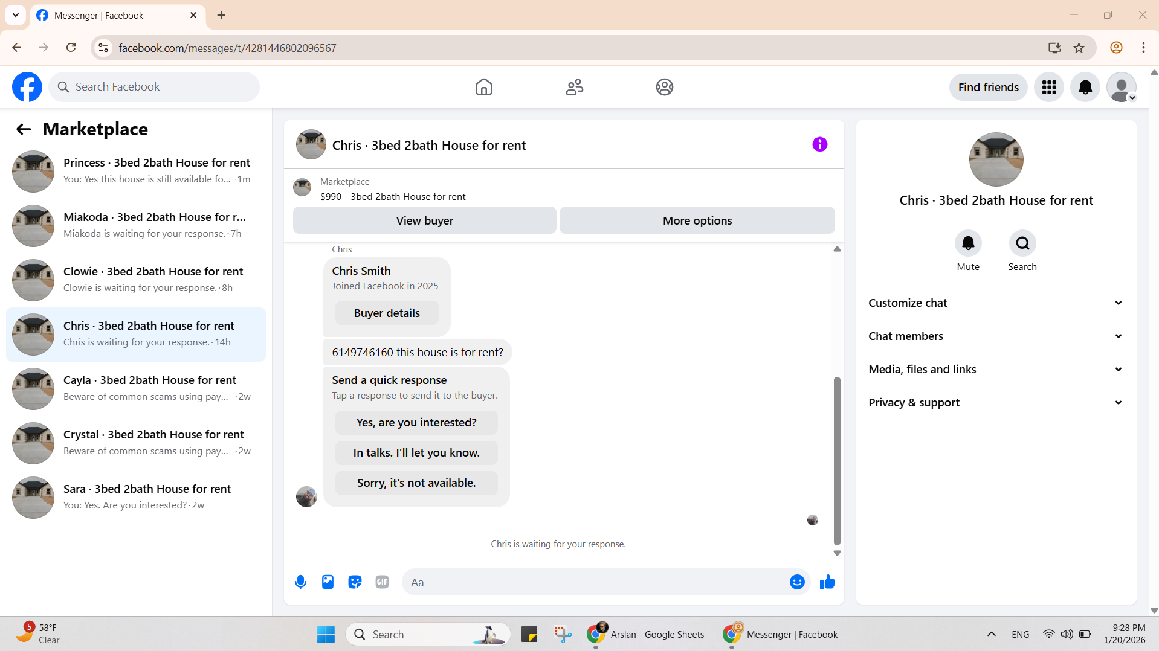Image resolution: width=1159 pixels, height=651 pixels.
Task: Bookmark this tab star icon
Action: click(x=1079, y=48)
